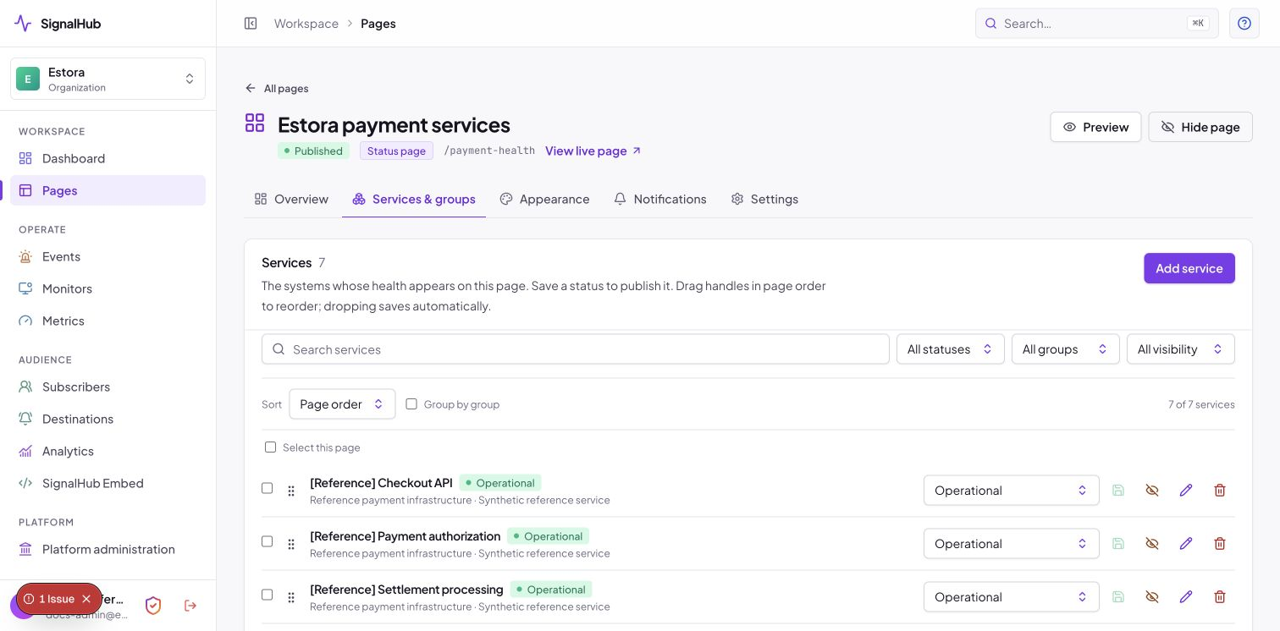This screenshot has width=1280, height=631.
Task: Switch to the Settings tab
Action: pyautogui.click(x=764, y=200)
